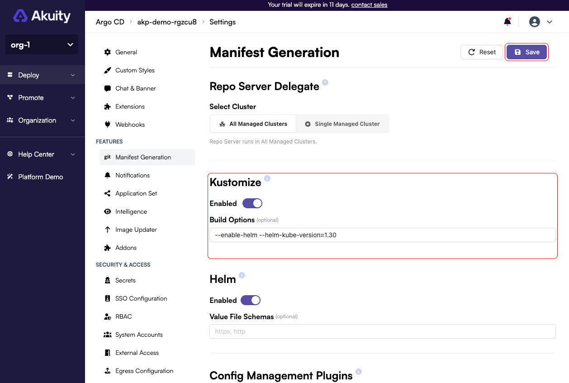Screen dimensions: 569x383
Task: Disable the Kustomize Enabled toggle
Action: coord(252,203)
